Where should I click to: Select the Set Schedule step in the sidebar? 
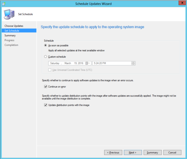pyautogui.click(x=12, y=31)
